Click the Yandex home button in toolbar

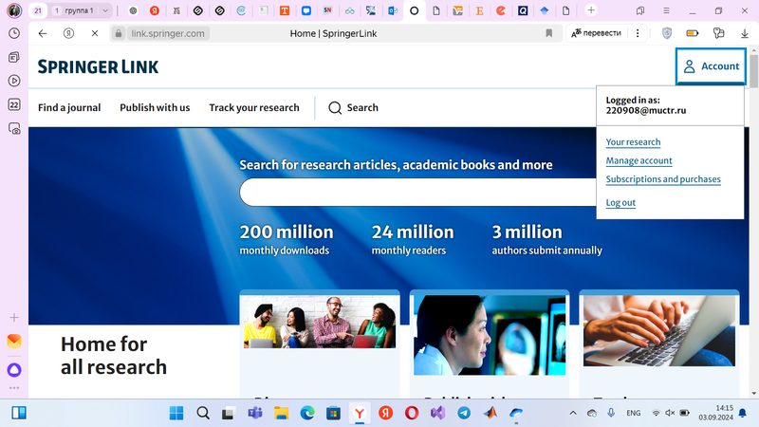click(68, 33)
